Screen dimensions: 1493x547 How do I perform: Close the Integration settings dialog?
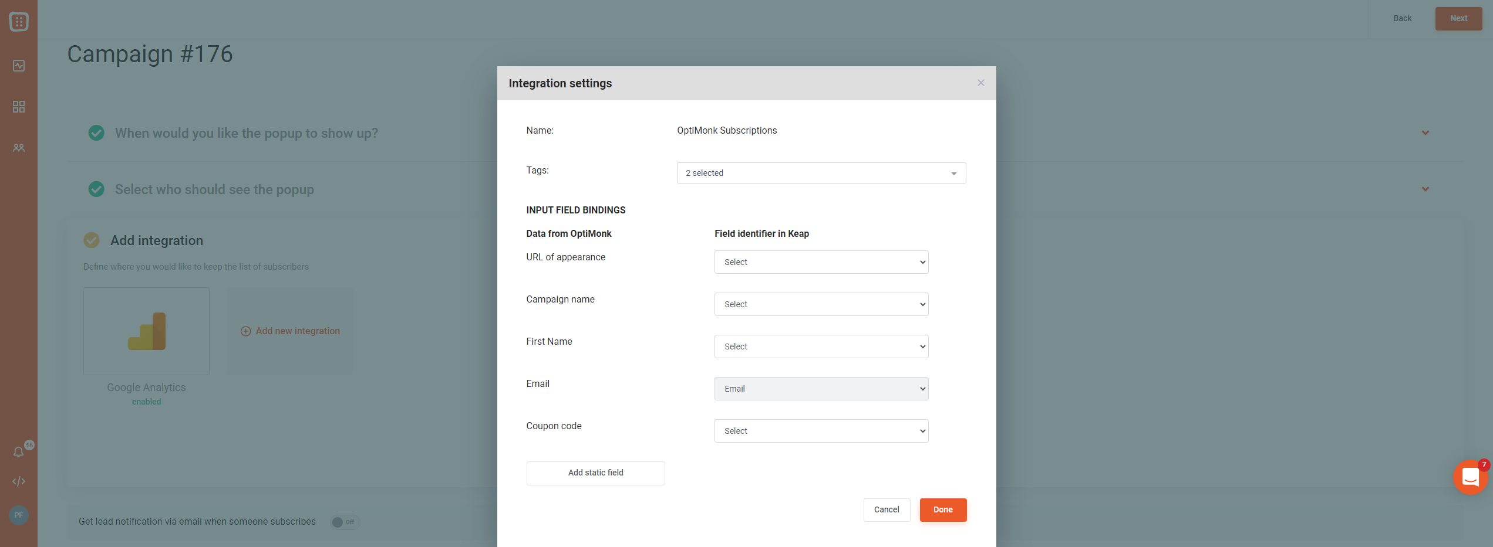point(981,83)
